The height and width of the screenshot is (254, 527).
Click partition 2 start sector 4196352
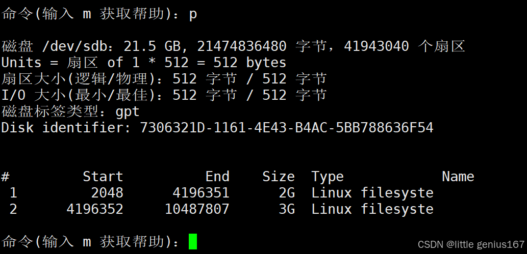coord(95,209)
